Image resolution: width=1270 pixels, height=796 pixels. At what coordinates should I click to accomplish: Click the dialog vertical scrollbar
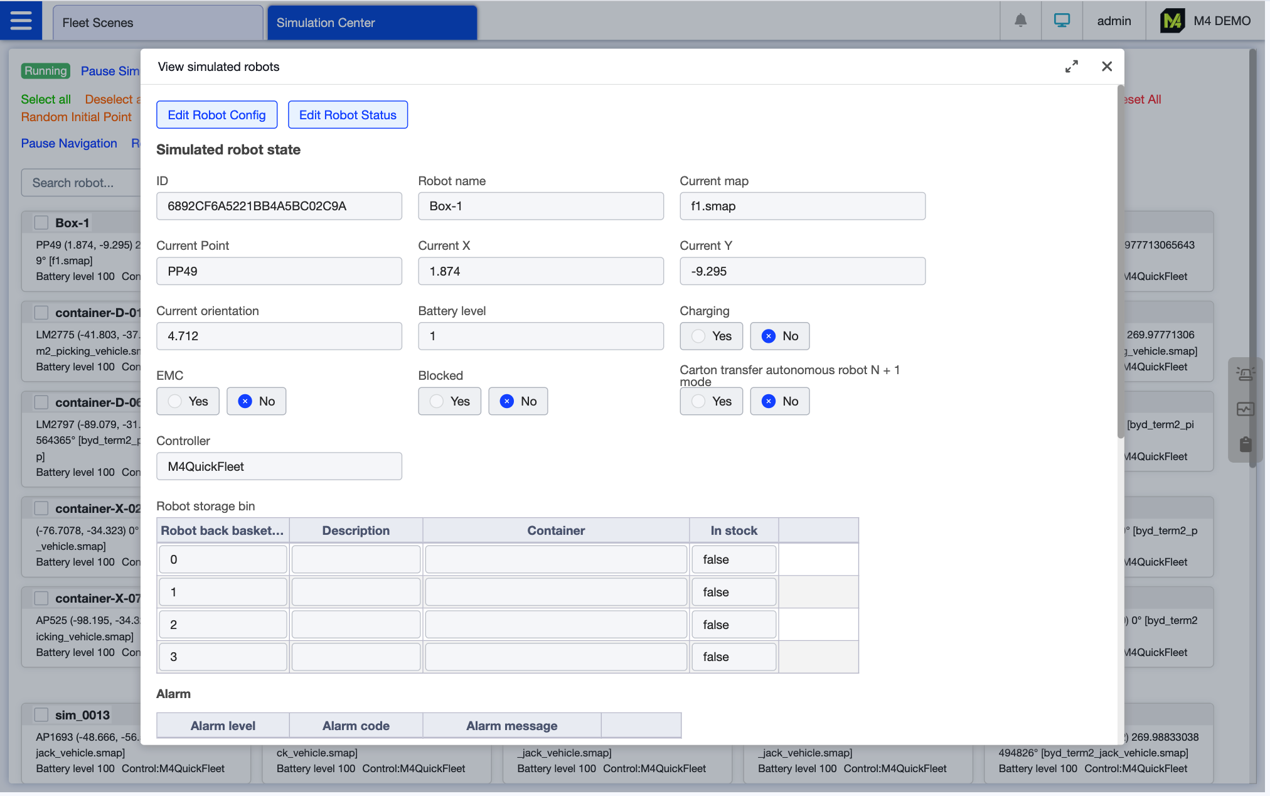coord(1120,264)
